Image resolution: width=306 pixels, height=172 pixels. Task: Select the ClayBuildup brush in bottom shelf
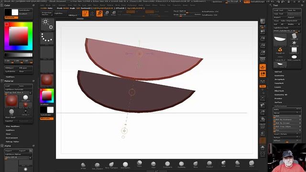pos(182,164)
